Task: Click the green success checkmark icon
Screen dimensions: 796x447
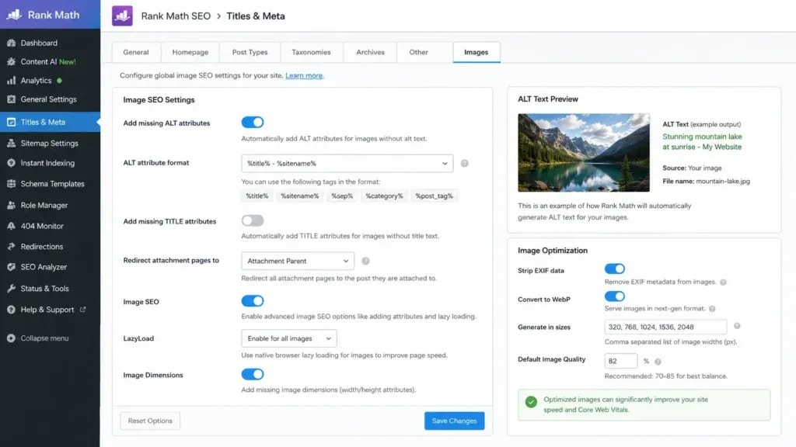Action: (x=531, y=402)
